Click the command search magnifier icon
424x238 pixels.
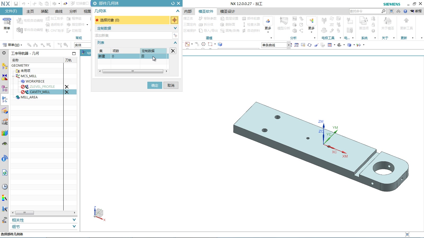click(383, 11)
